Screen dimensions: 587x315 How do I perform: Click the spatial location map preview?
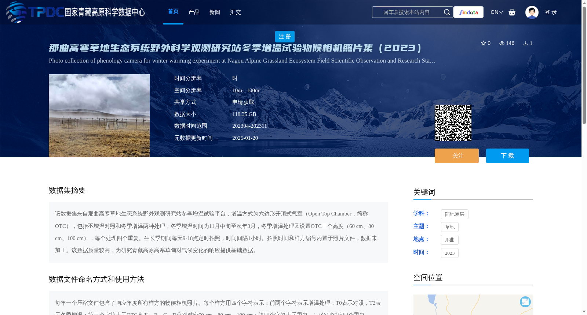tap(473, 305)
